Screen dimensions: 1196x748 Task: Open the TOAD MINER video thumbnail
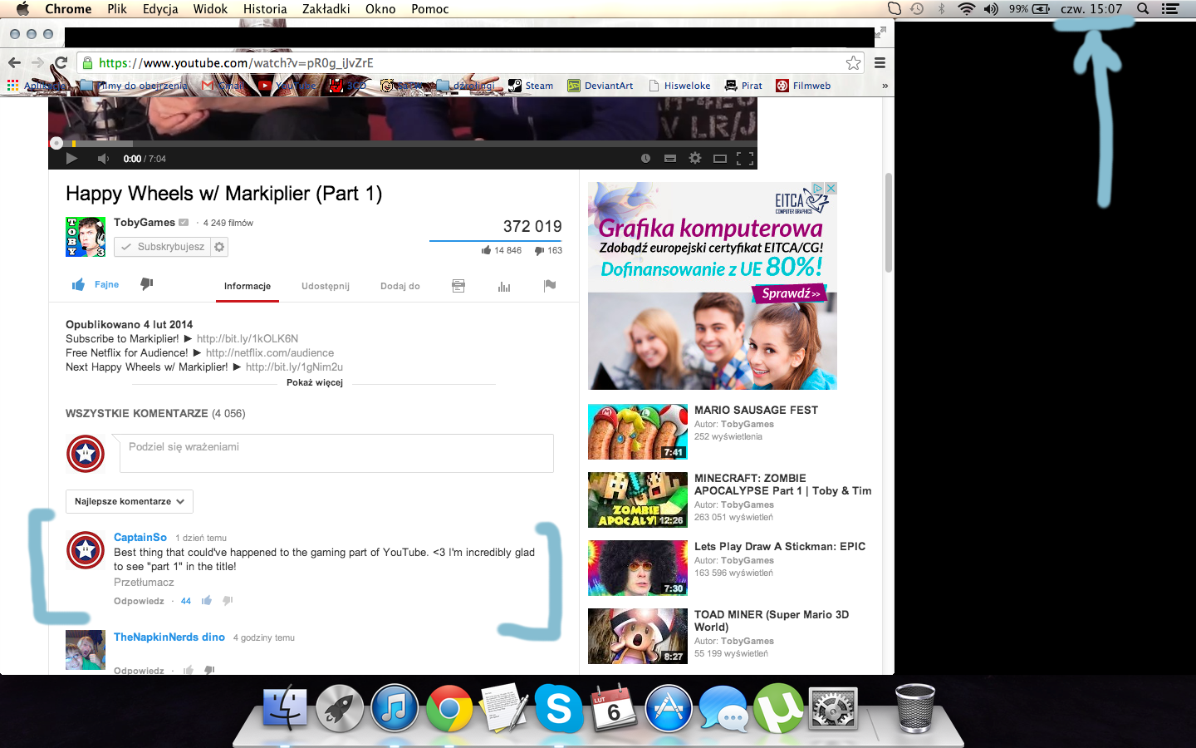coord(638,637)
